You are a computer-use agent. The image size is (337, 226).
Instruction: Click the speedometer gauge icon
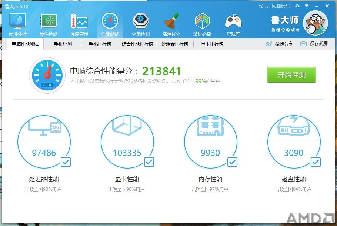[x=47, y=75]
